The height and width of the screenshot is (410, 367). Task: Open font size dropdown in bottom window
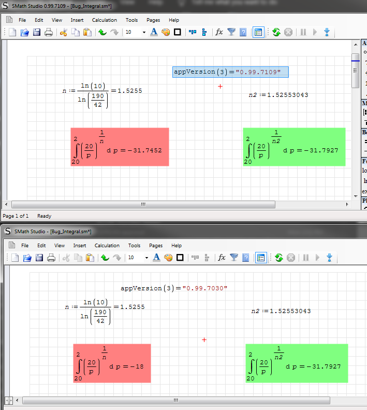[146, 258]
